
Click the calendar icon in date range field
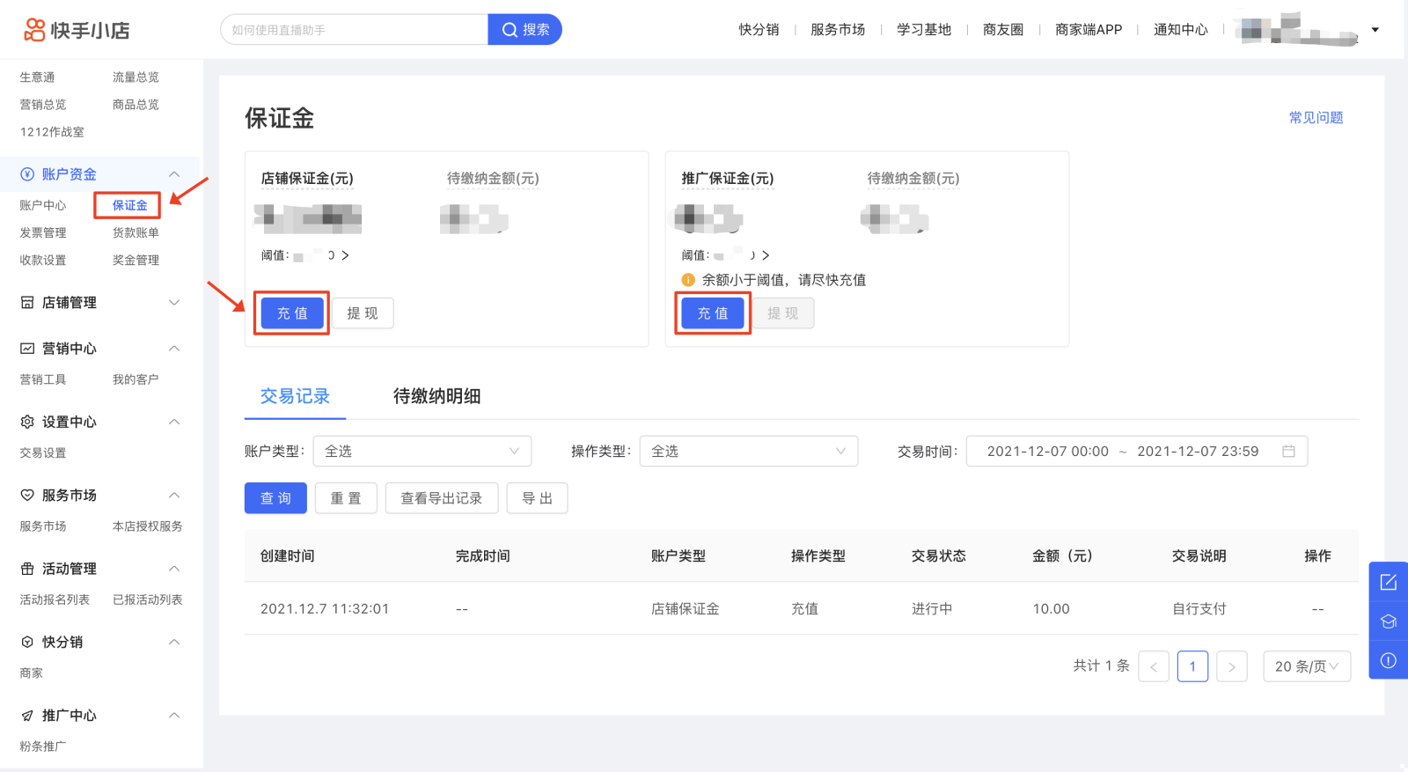tap(1288, 452)
